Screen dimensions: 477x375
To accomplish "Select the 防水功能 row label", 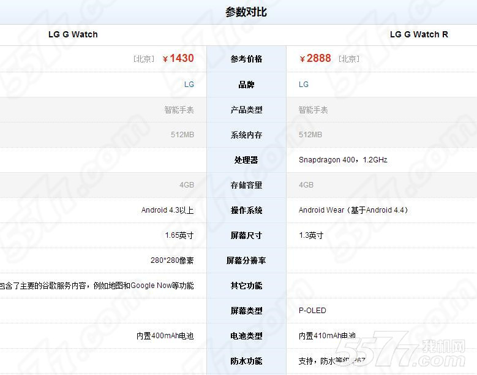I will [246, 361].
